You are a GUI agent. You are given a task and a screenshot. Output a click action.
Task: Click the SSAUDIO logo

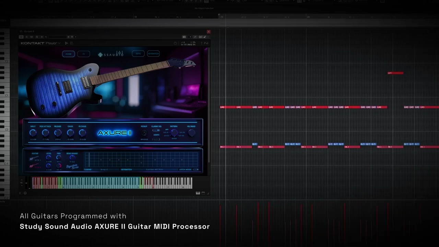[111, 54]
